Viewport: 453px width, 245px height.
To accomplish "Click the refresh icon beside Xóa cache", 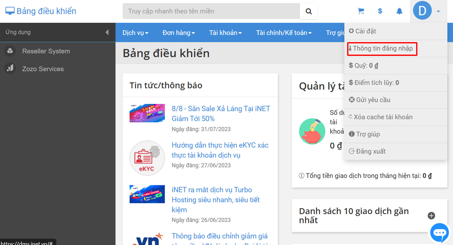I will tap(351, 117).
